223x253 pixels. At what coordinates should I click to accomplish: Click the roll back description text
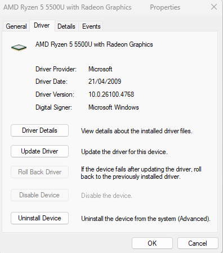tap(141, 173)
